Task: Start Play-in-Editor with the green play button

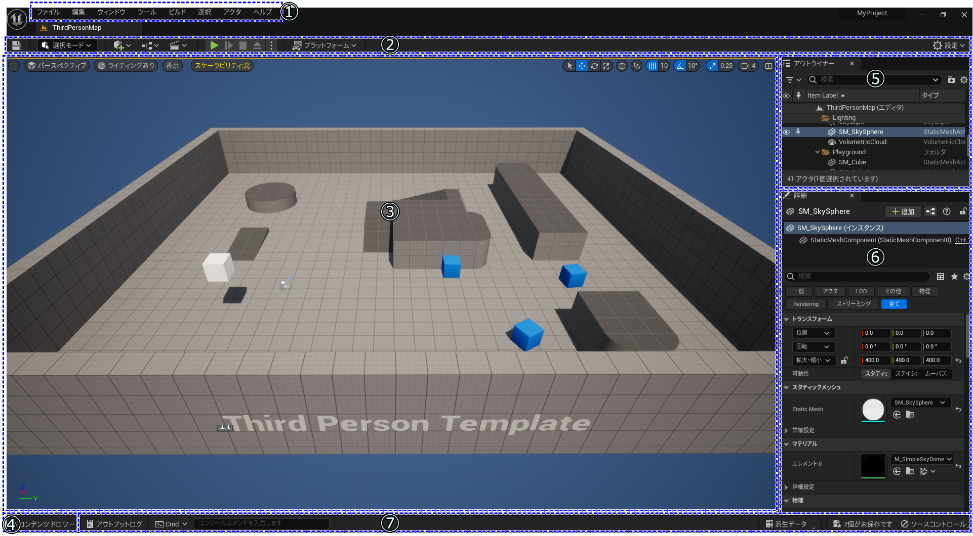Action: pos(214,45)
